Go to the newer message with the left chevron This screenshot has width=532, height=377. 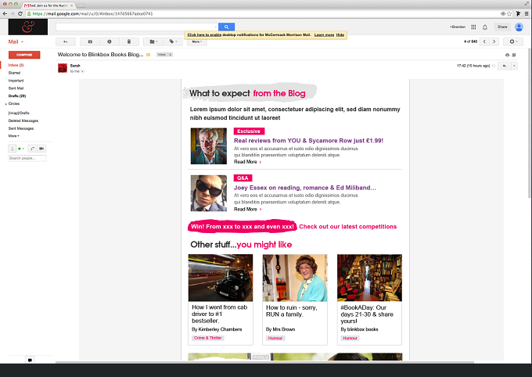point(484,41)
